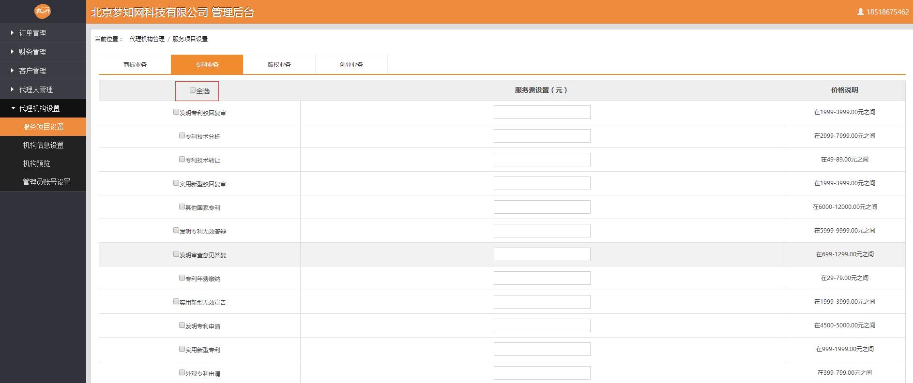The image size is (913, 383).
Task: Check the 发明审查意见答复 checkbox
Action: click(176, 254)
